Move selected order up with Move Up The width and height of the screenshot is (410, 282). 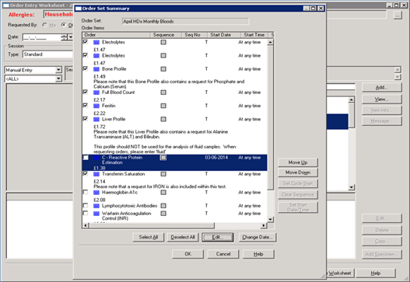298,162
